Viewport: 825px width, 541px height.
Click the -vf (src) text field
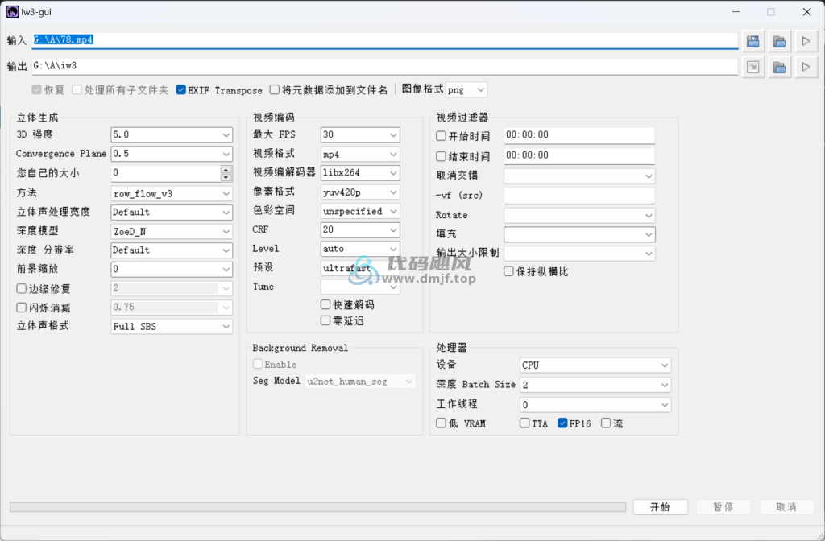point(579,196)
